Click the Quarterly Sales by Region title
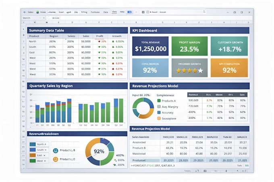 point(51,86)
